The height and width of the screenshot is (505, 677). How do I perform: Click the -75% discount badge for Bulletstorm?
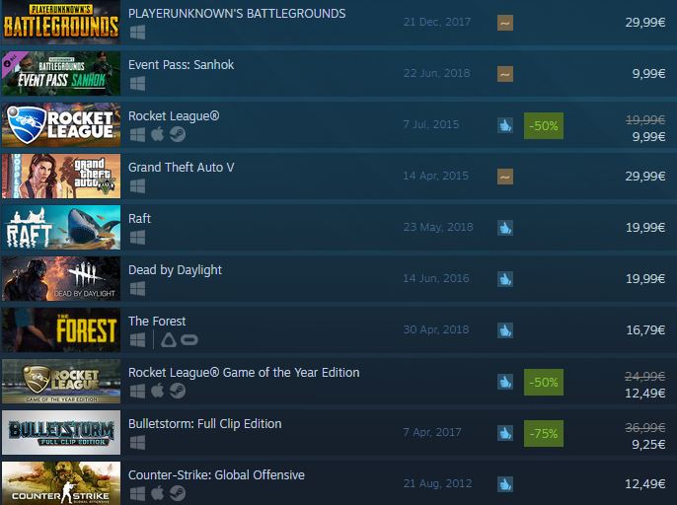point(544,433)
